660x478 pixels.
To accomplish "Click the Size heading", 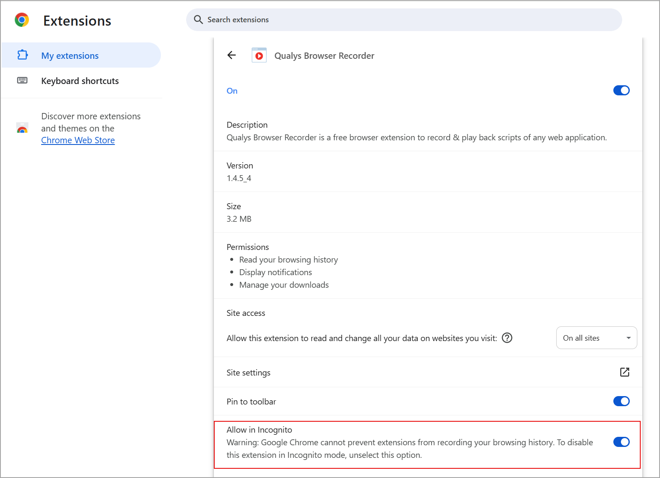I will (x=234, y=206).
